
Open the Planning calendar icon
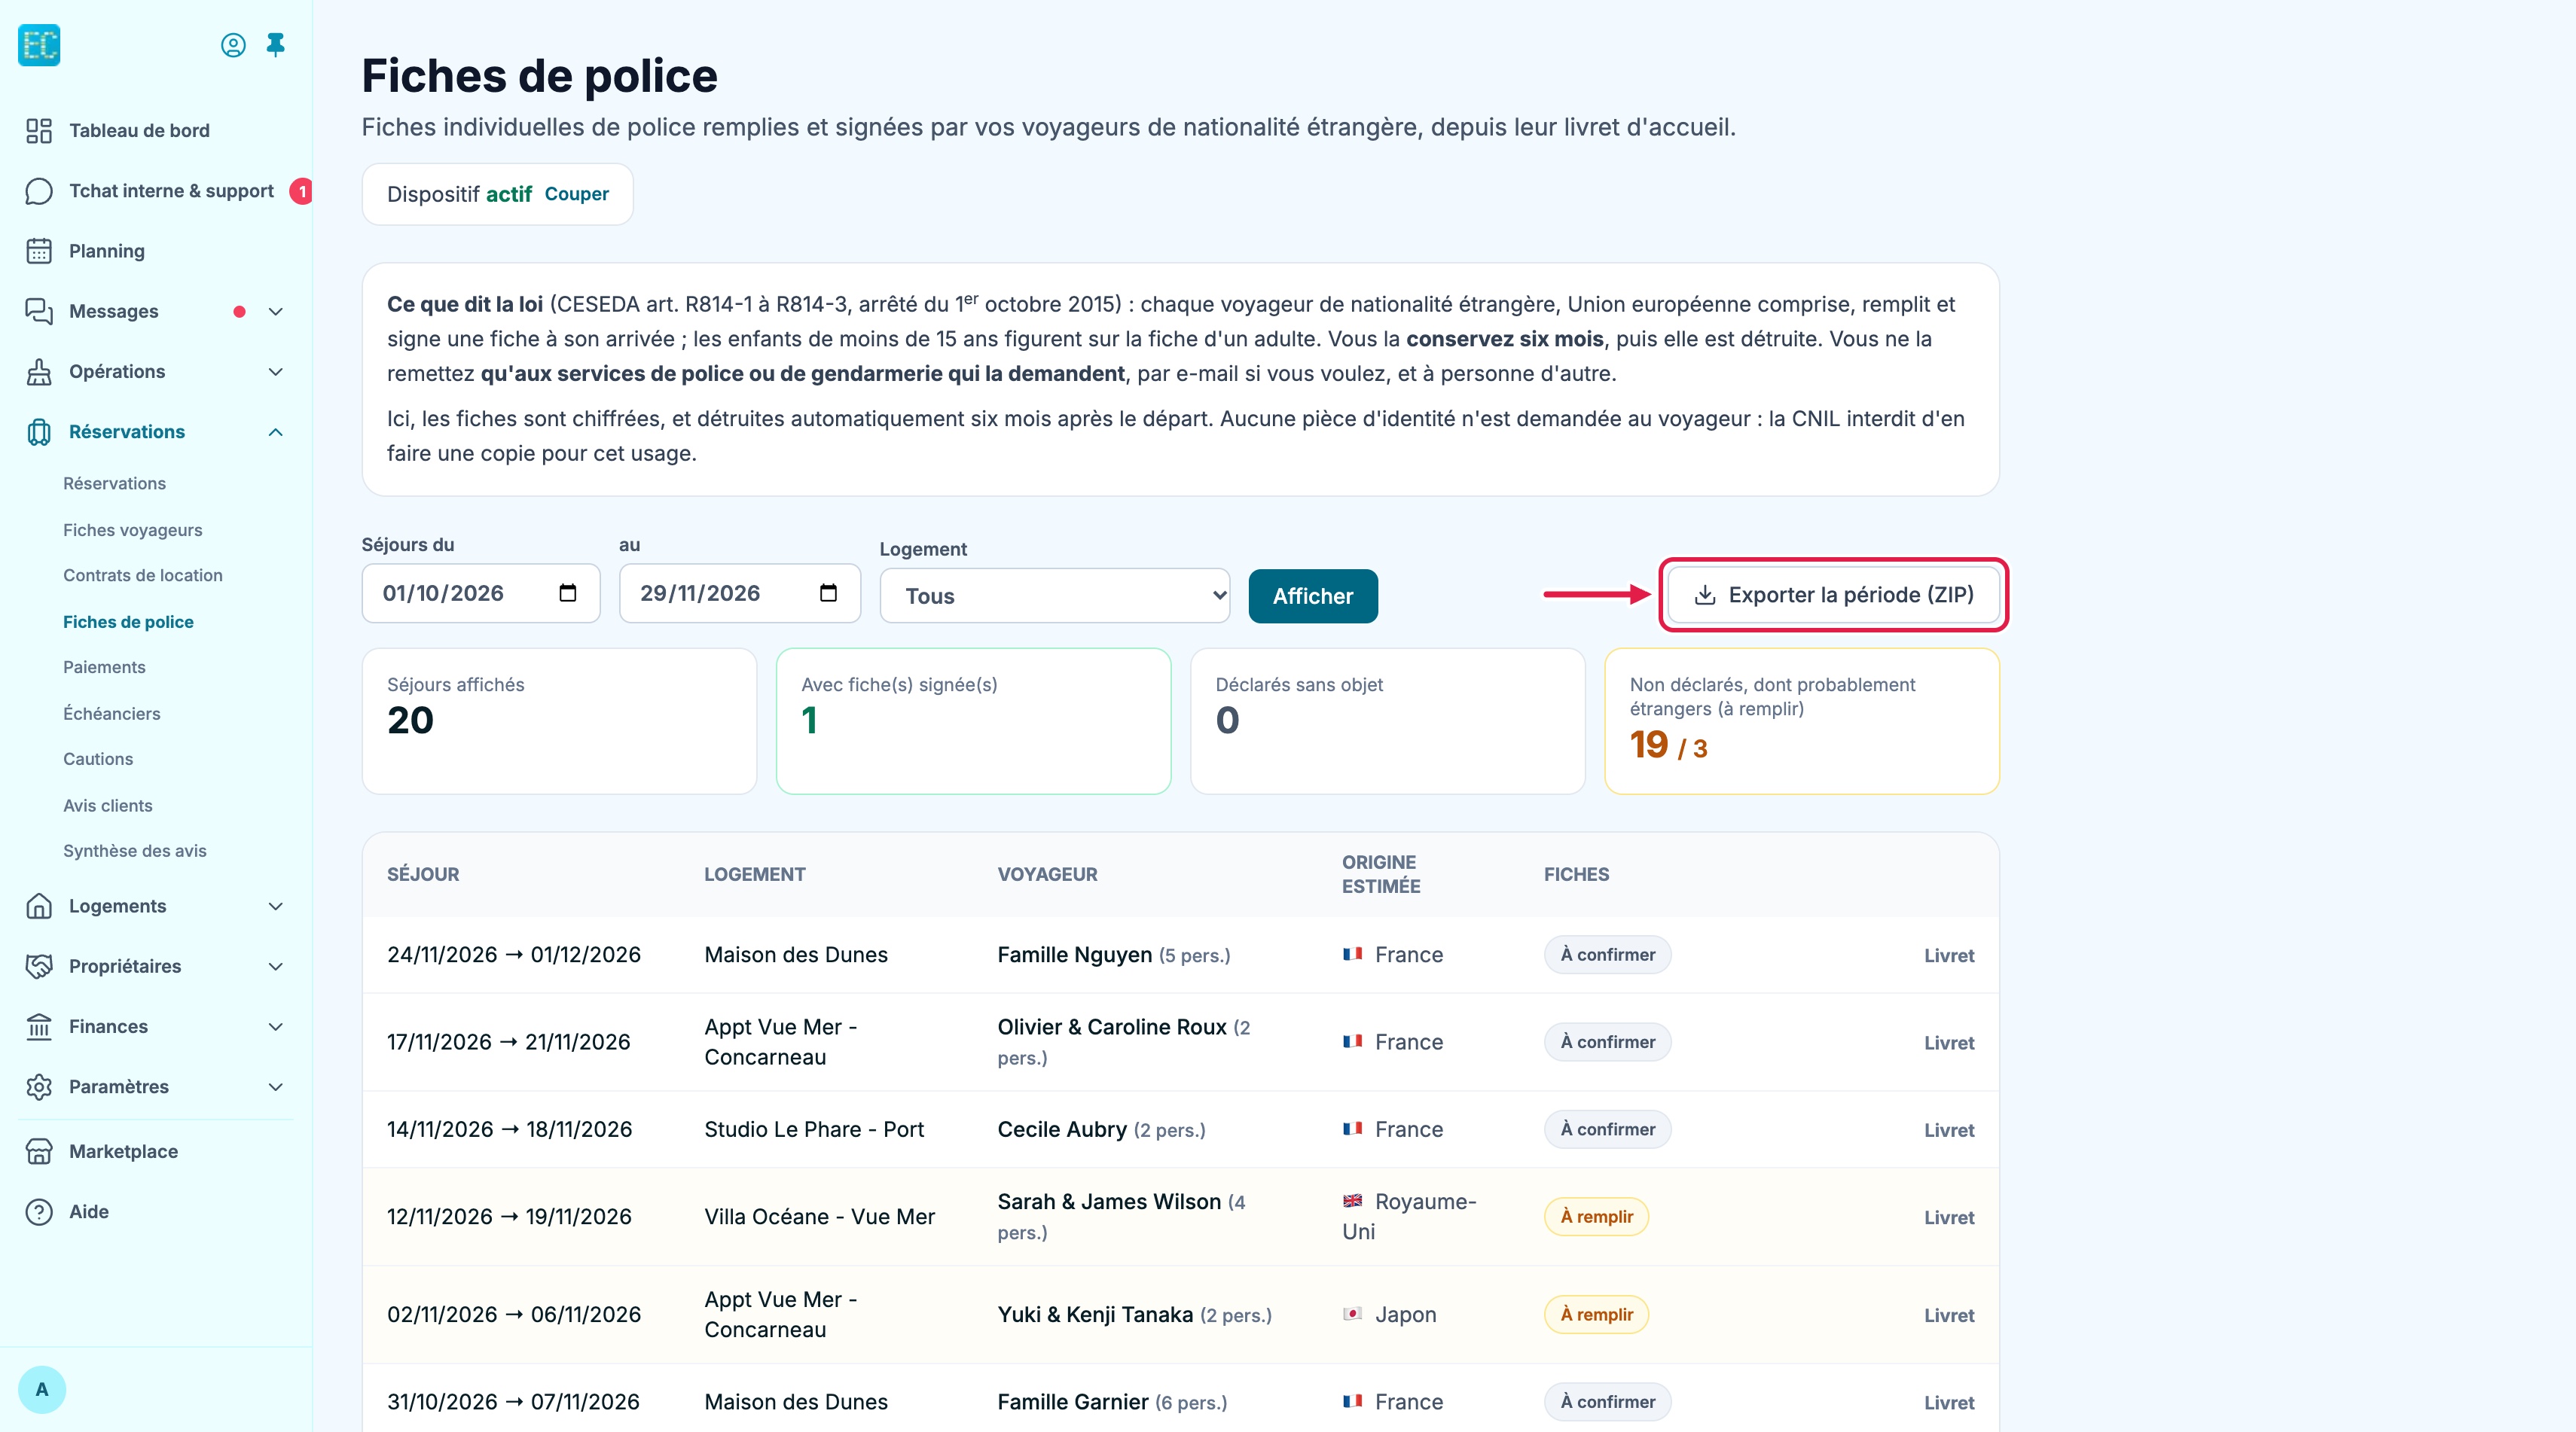coord(39,251)
